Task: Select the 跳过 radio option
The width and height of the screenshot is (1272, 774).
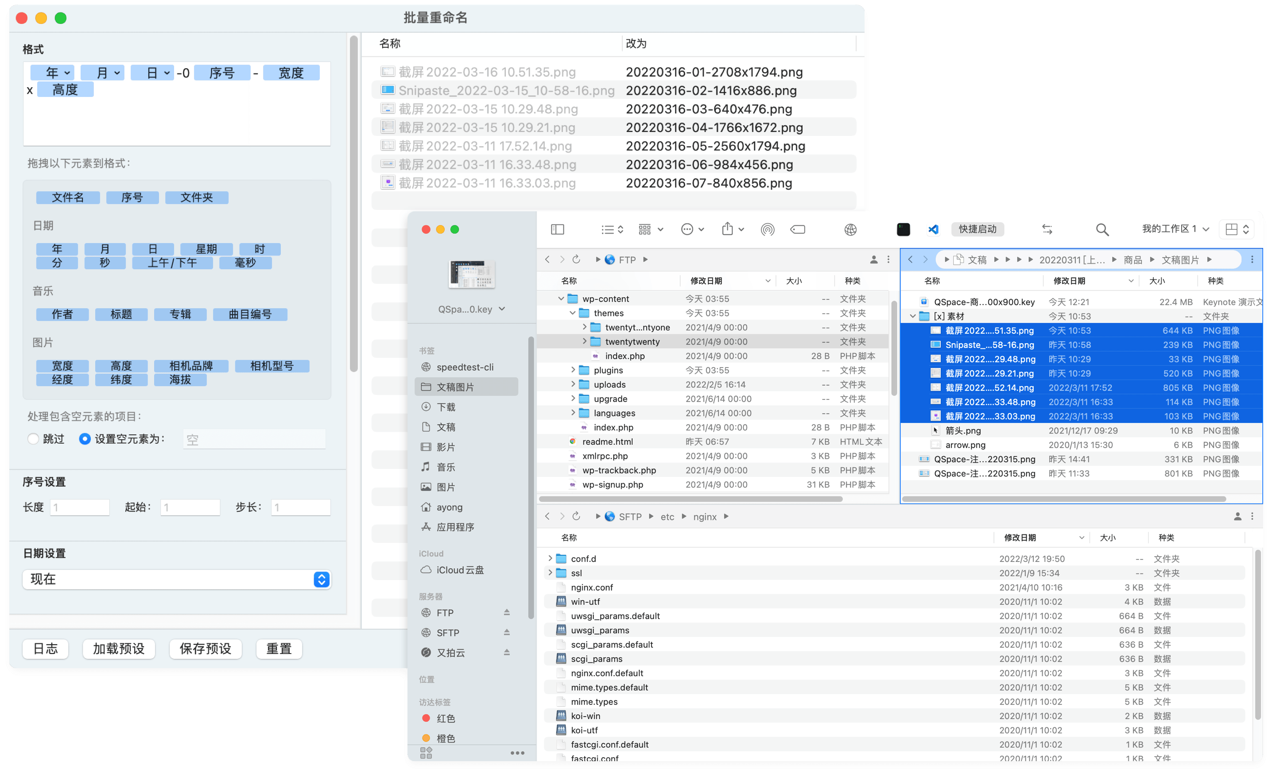Action: [x=33, y=439]
